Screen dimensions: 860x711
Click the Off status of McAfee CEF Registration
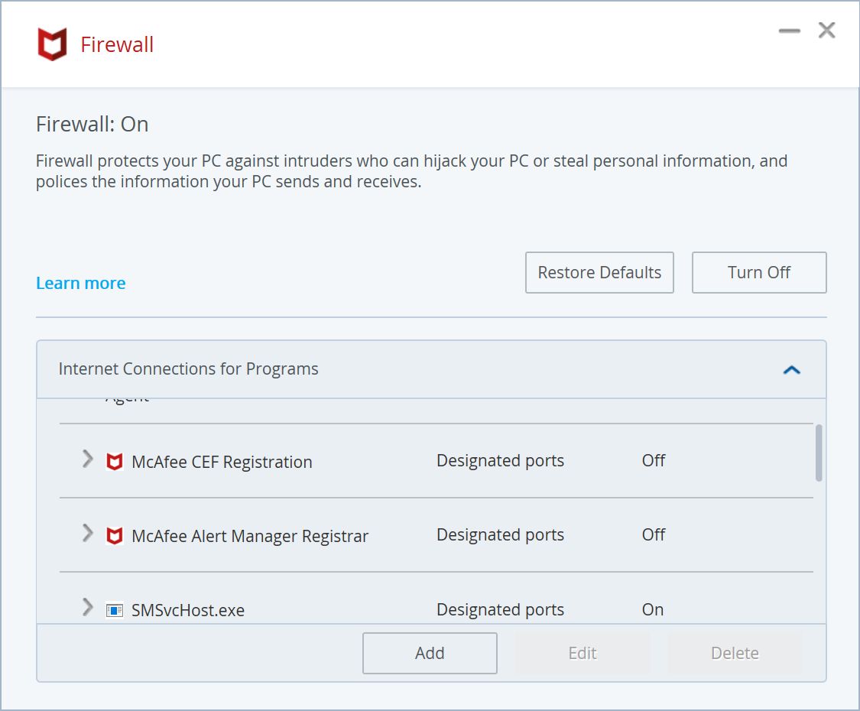tap(654, 460)
